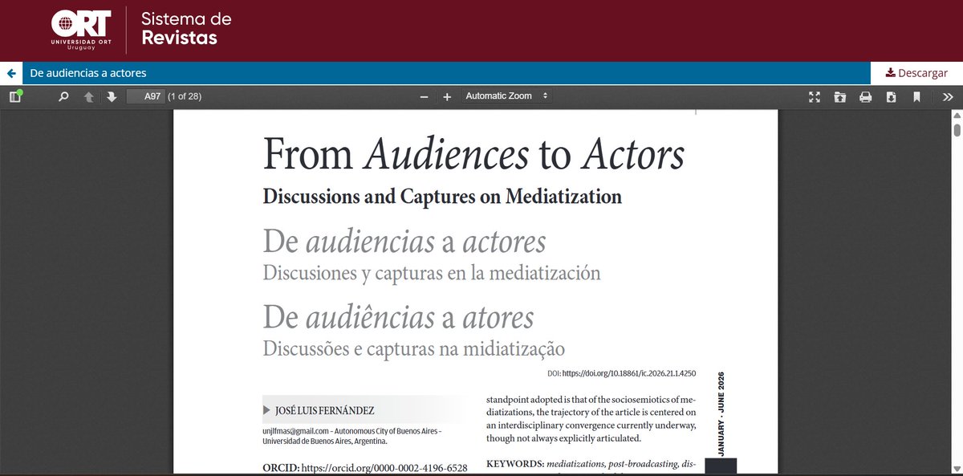Expand the secondary tools menu
The height and width of the screenshot is (476, 963).
pyautogui.click(x=948, y=96)
